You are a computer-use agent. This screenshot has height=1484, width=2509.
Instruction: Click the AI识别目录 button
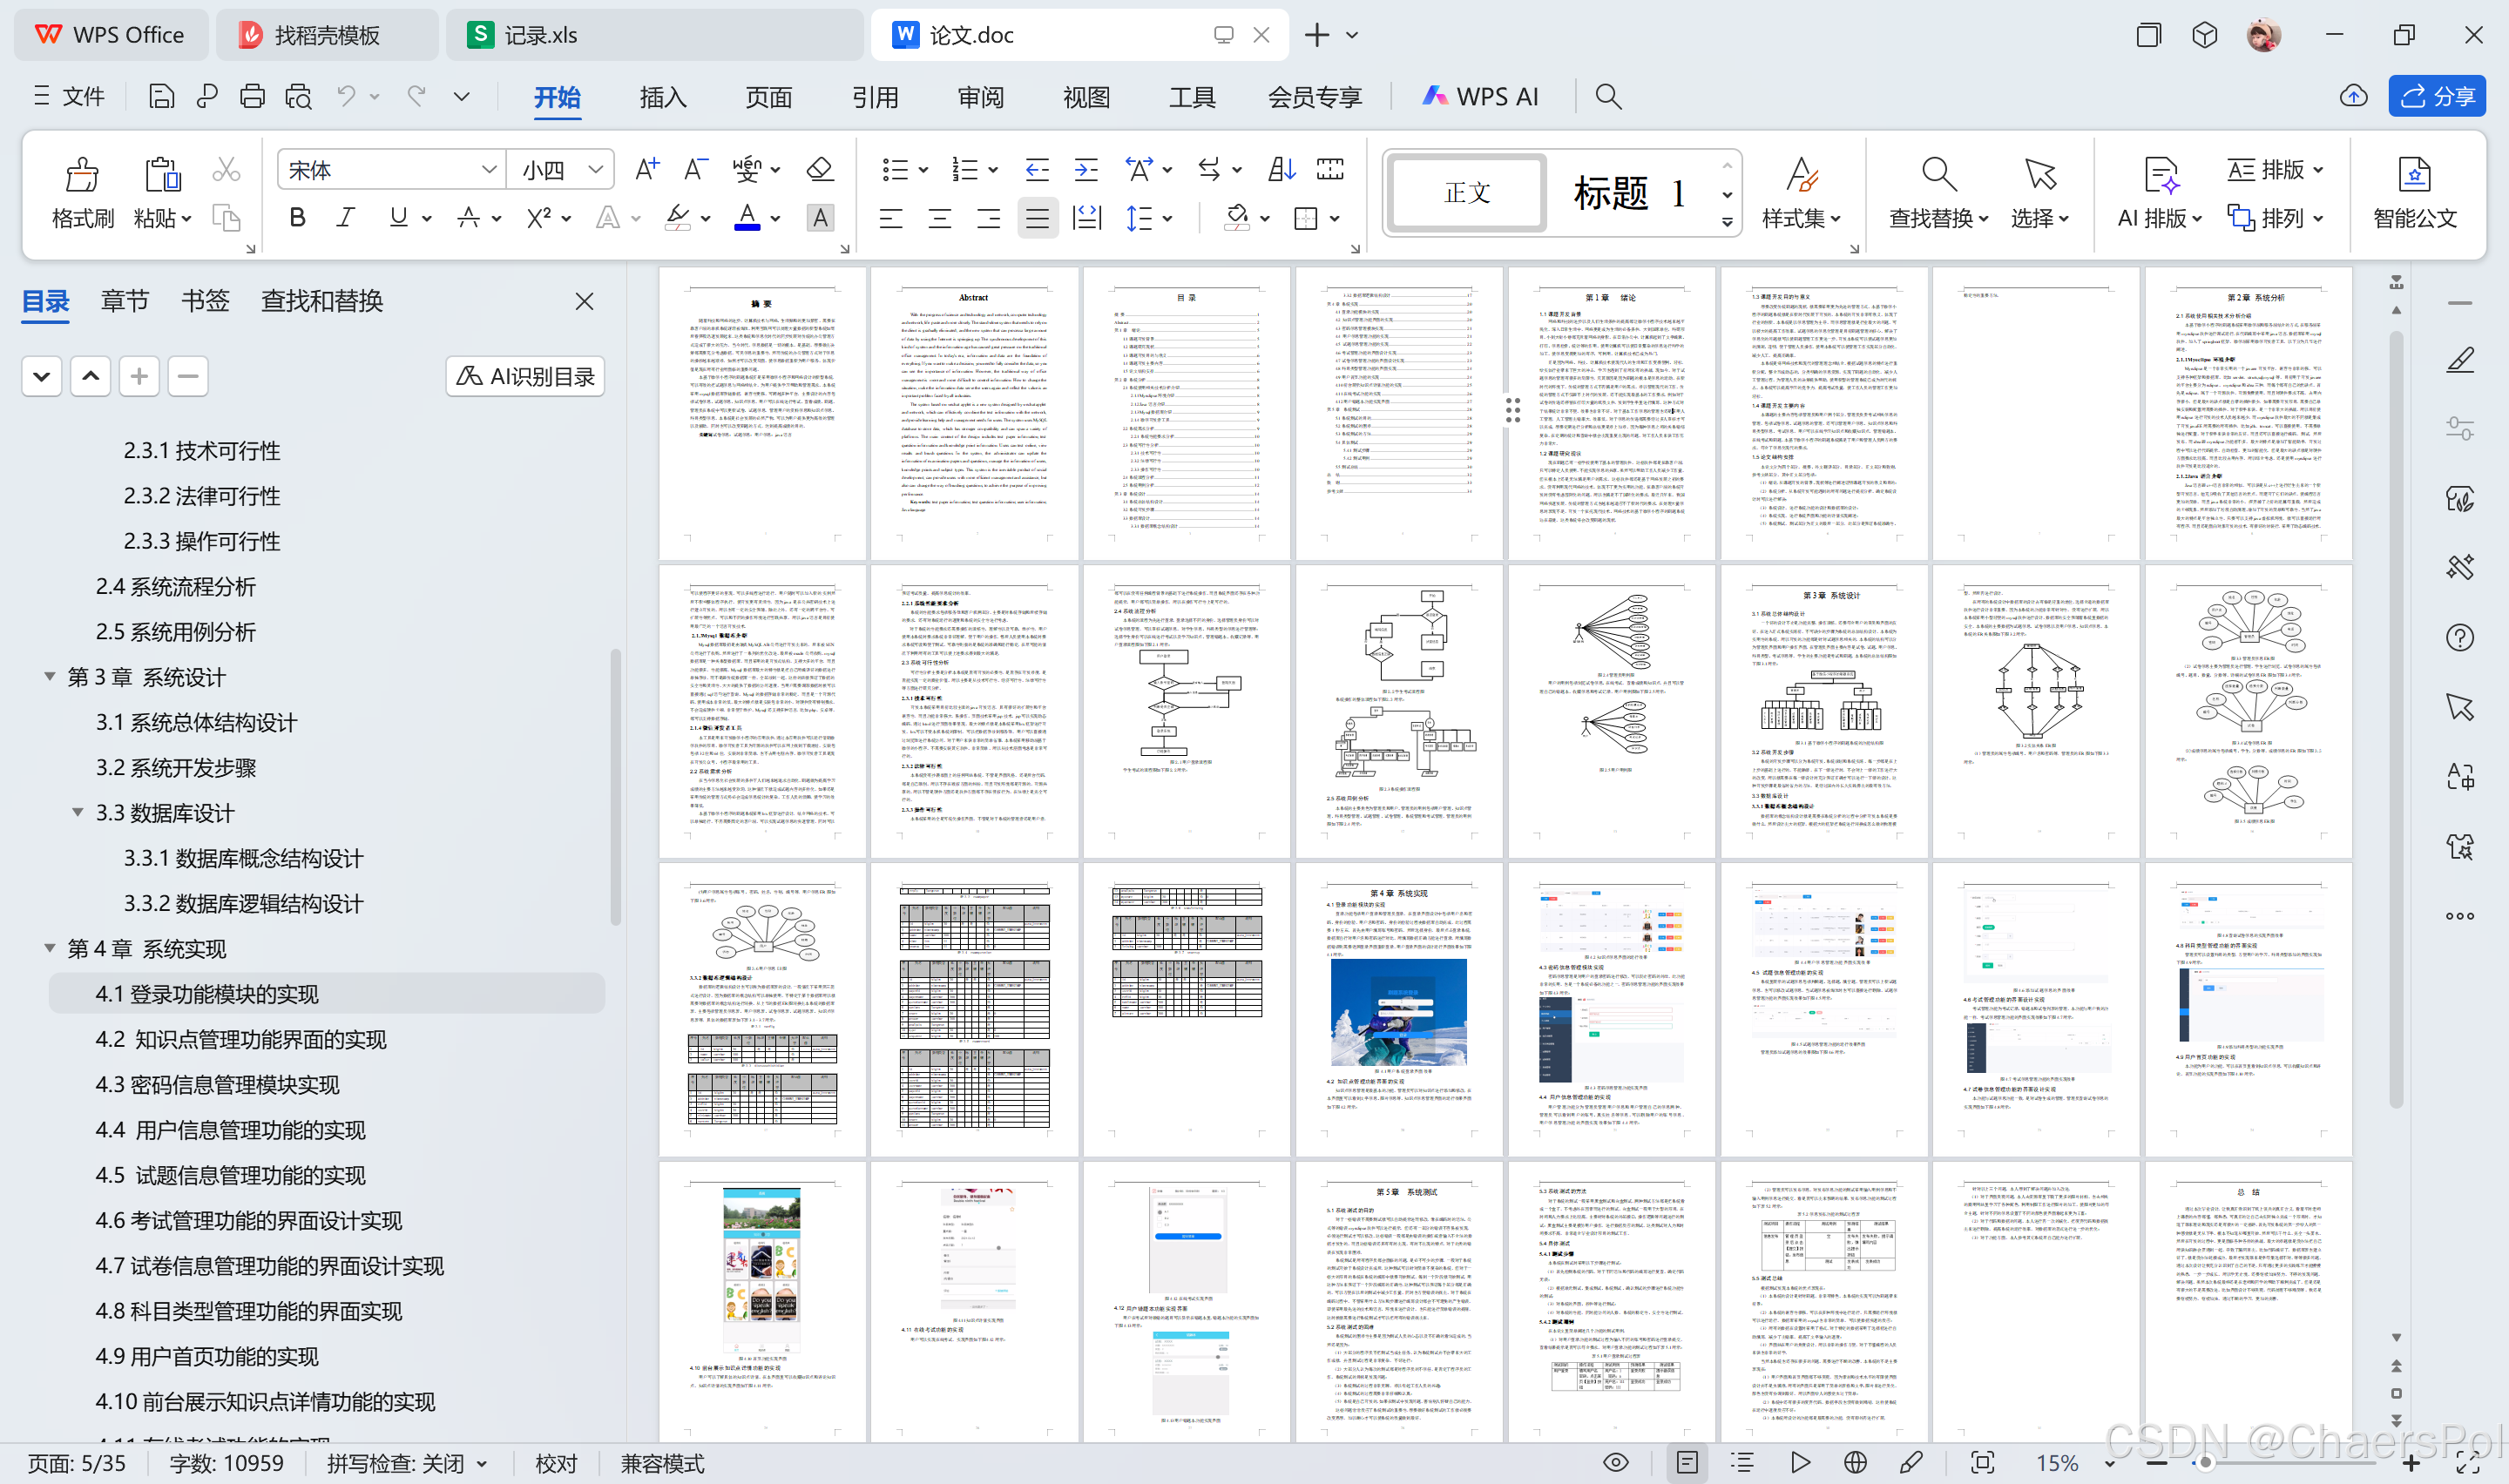click(525, 376)
